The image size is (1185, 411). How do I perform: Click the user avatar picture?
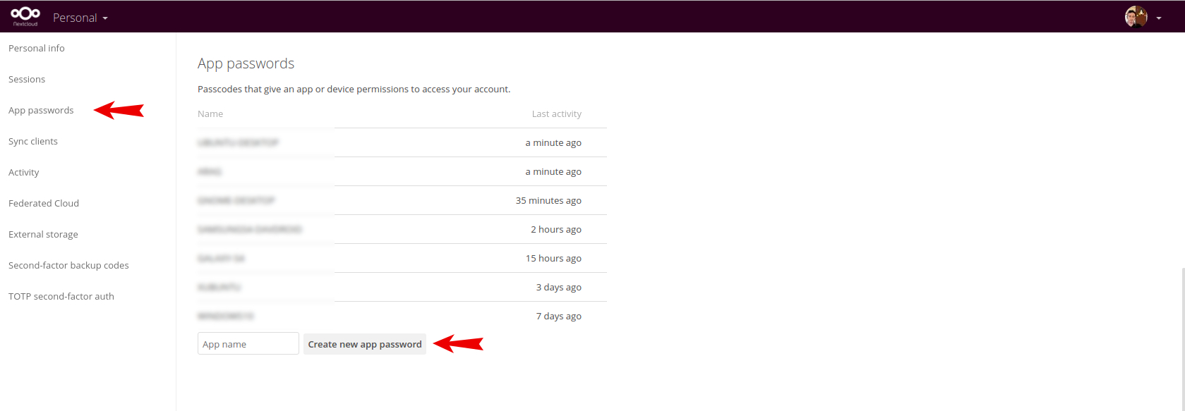1136,17
